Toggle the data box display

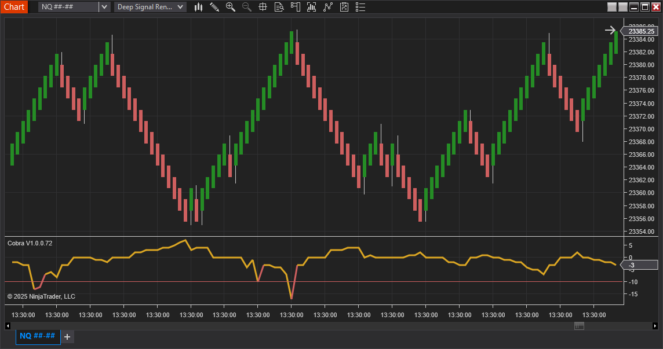279,7
